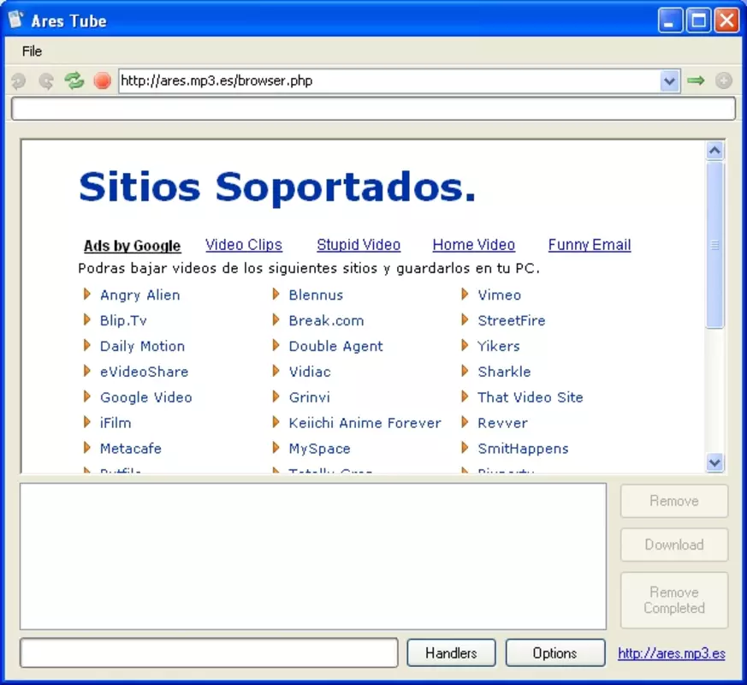This screenshot has width=747, height=685.
Task: Open the Funny Email ad link
Action: tap(590, 245)
